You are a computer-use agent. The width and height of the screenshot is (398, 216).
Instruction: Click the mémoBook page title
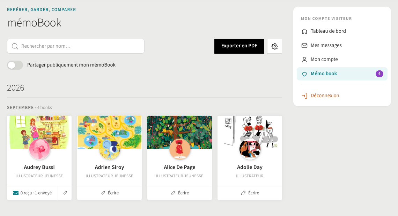point(34,23)
